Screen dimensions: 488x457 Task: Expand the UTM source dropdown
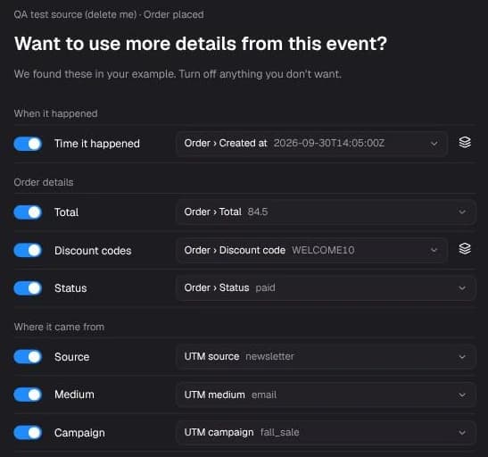pyautogui.click(x=326, y=357)
